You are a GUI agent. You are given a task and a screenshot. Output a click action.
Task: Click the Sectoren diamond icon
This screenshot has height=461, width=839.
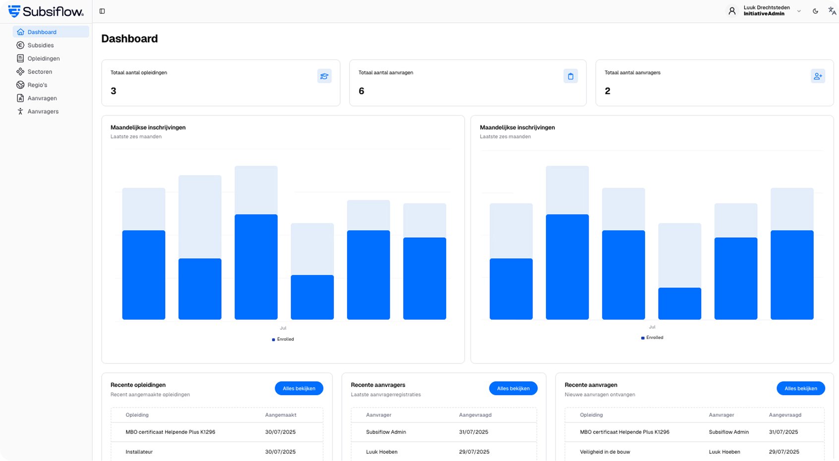click(x=20, y=71)
